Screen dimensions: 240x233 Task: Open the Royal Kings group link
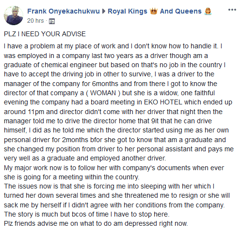pyautogui.click(x=128, y=11)
